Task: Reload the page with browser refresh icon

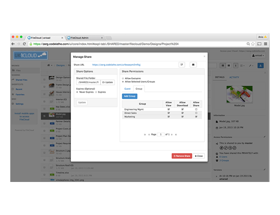Action: tap(24, 44)
